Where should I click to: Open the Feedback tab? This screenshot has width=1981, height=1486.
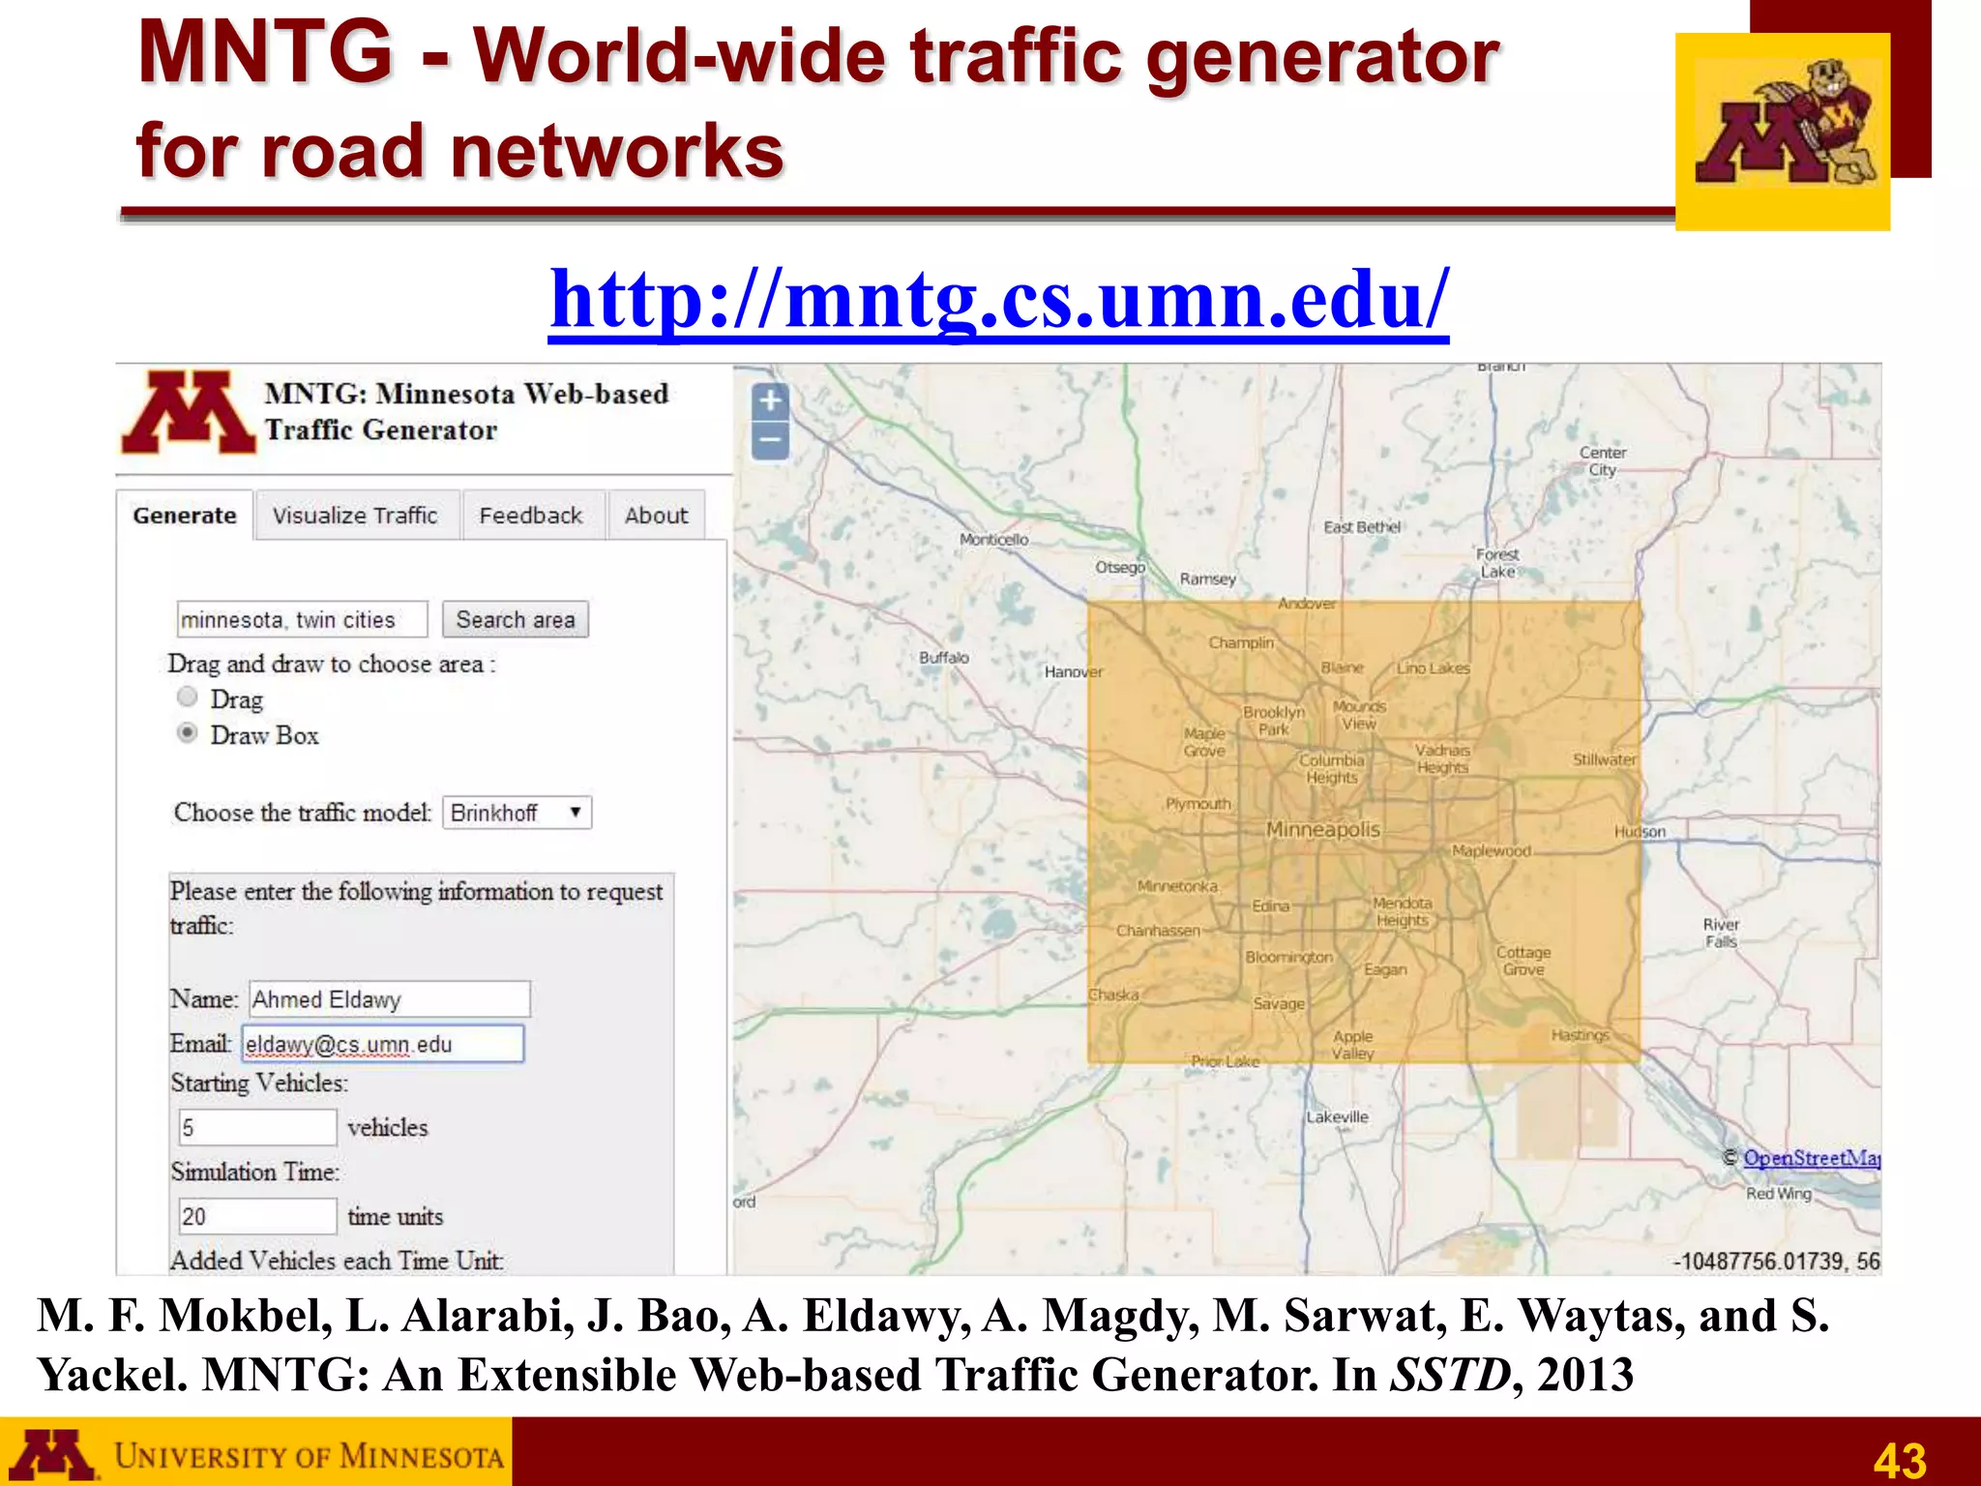[x=531, y=516]
